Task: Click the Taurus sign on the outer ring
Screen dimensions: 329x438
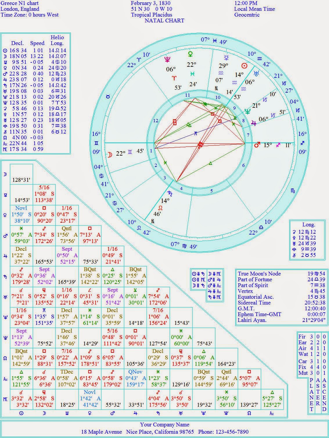Action: click(x=108, y=96)
